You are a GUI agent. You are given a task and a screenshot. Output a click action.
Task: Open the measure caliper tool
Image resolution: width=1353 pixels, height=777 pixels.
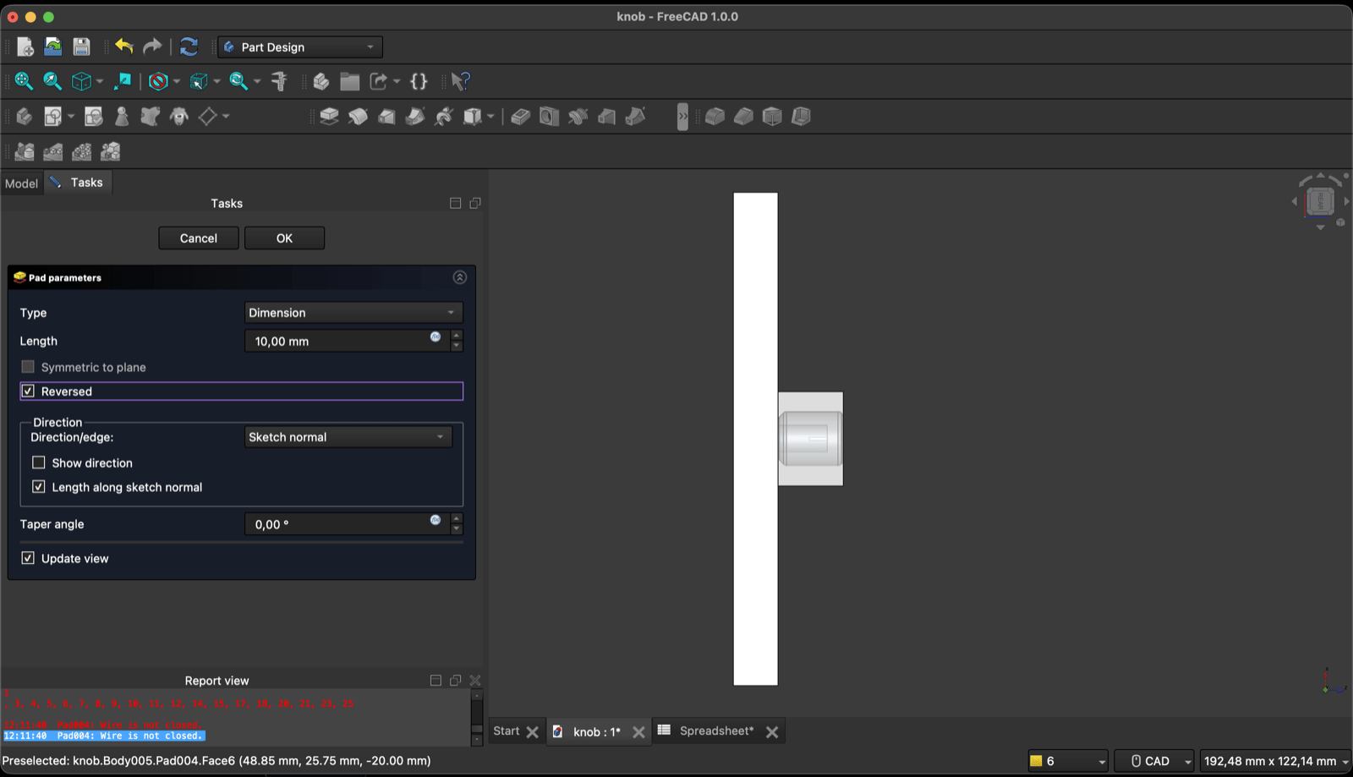click(x=279, y=81)
